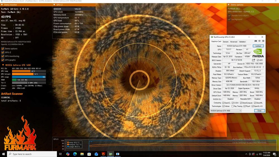
Task: Open the GPU selection dropdown in GPU-Z
Action: (x=226, y=111)
